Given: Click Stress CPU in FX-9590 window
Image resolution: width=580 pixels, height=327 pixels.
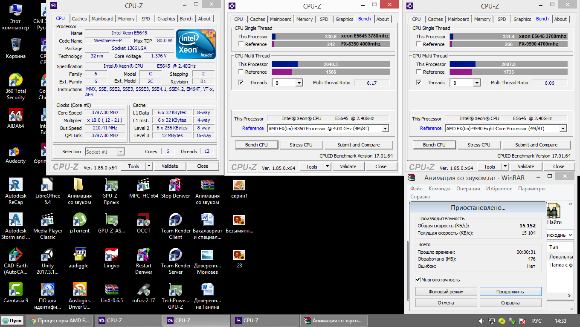Looking at the screenshot, I should [479, 145].
